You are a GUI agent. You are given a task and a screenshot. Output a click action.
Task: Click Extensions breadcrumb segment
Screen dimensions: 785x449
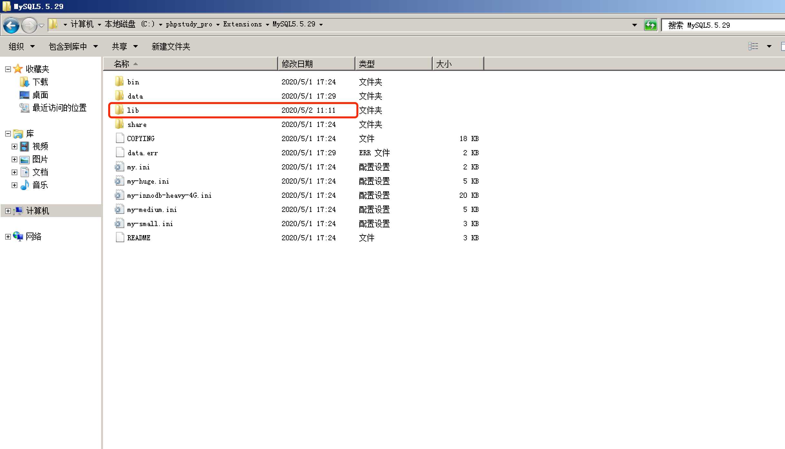(x=242, y=24)
